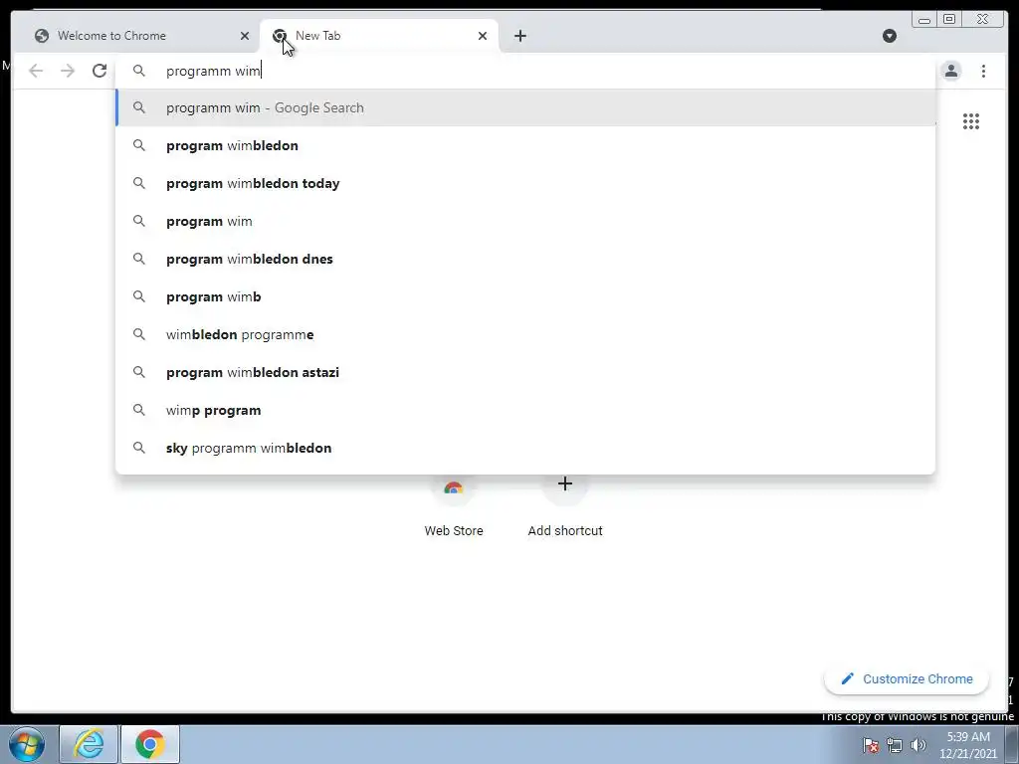Click the address bar text field
Screen dimensions: 1019x764
(x=526, y=71)
